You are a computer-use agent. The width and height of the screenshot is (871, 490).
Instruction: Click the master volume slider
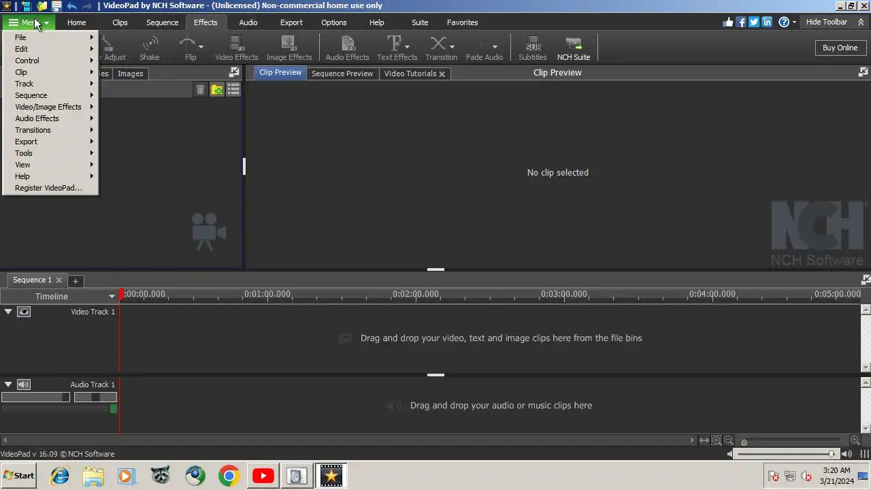click(x=787, y=454)
